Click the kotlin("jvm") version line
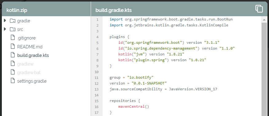 tap(151, 54)
